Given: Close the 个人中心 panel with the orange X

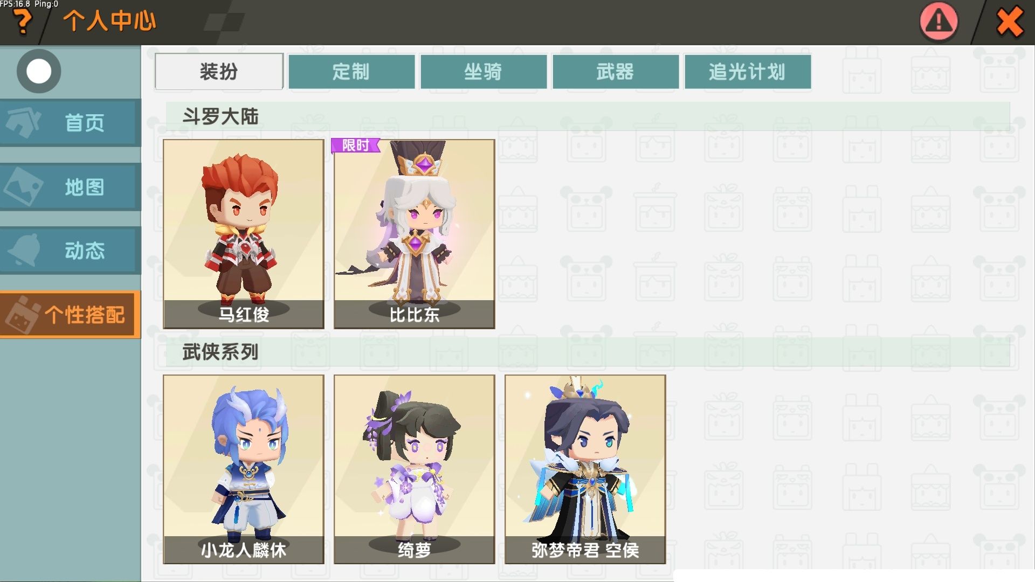Looking at the screenshot, I should point(1009,22).
